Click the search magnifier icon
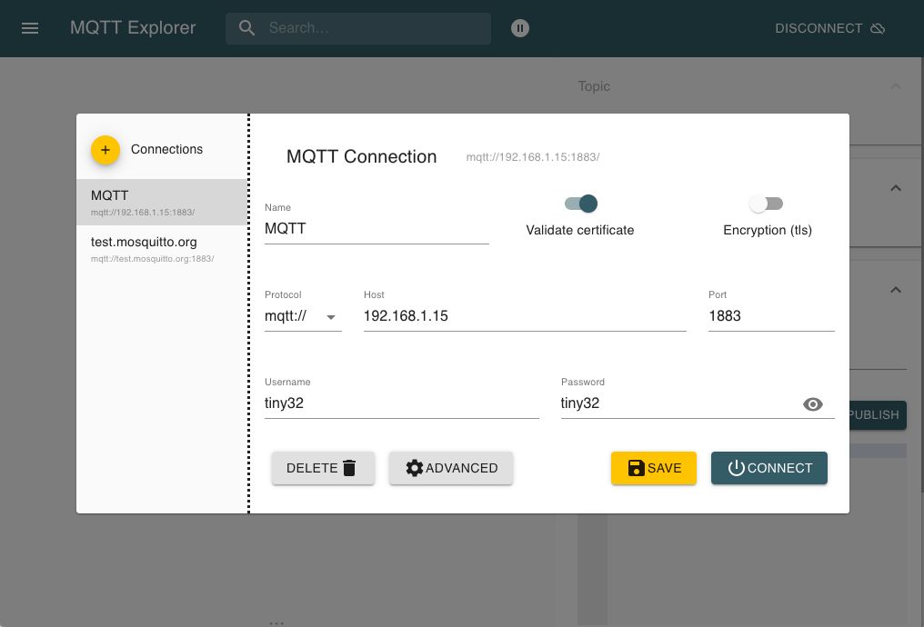The height and width of the screenshot is (627, 924). [x=246, y=27]
